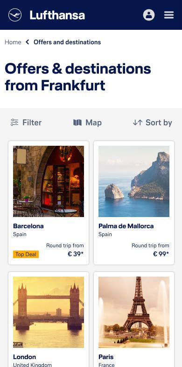Open the London Tower Bridge card
This screenshot has width=182, height=367.
[49, 319]
